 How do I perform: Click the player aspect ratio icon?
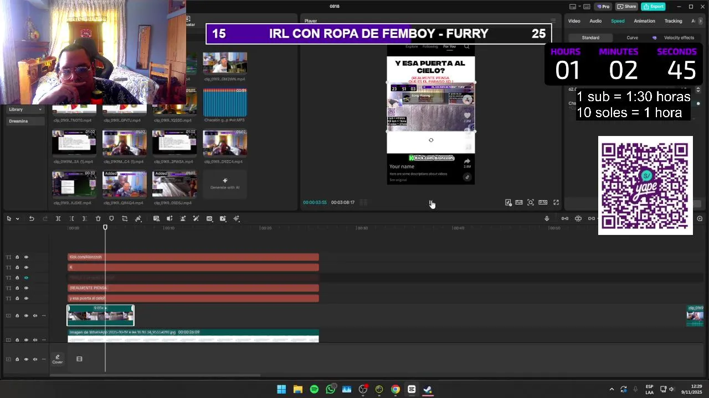(x=543, y=202)
